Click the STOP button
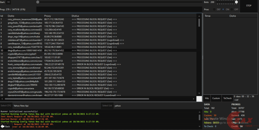This screenshot has width=259, height=130. tap(249, 6)
